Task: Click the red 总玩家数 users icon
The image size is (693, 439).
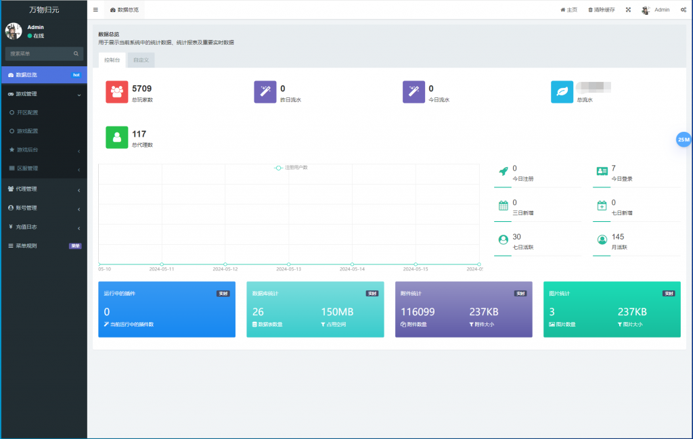Action: tap(116, 92)
